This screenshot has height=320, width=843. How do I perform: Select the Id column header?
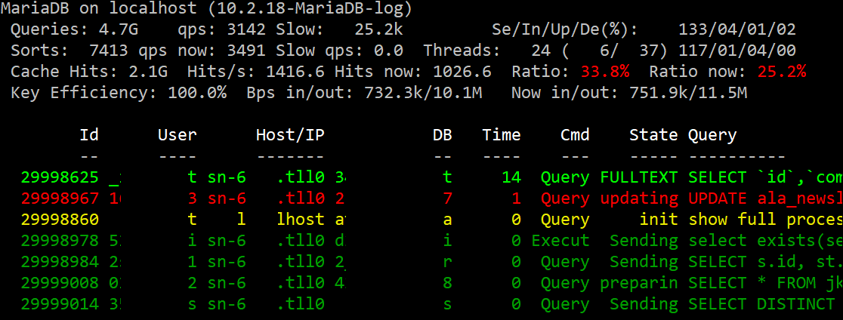pos(89,135)
